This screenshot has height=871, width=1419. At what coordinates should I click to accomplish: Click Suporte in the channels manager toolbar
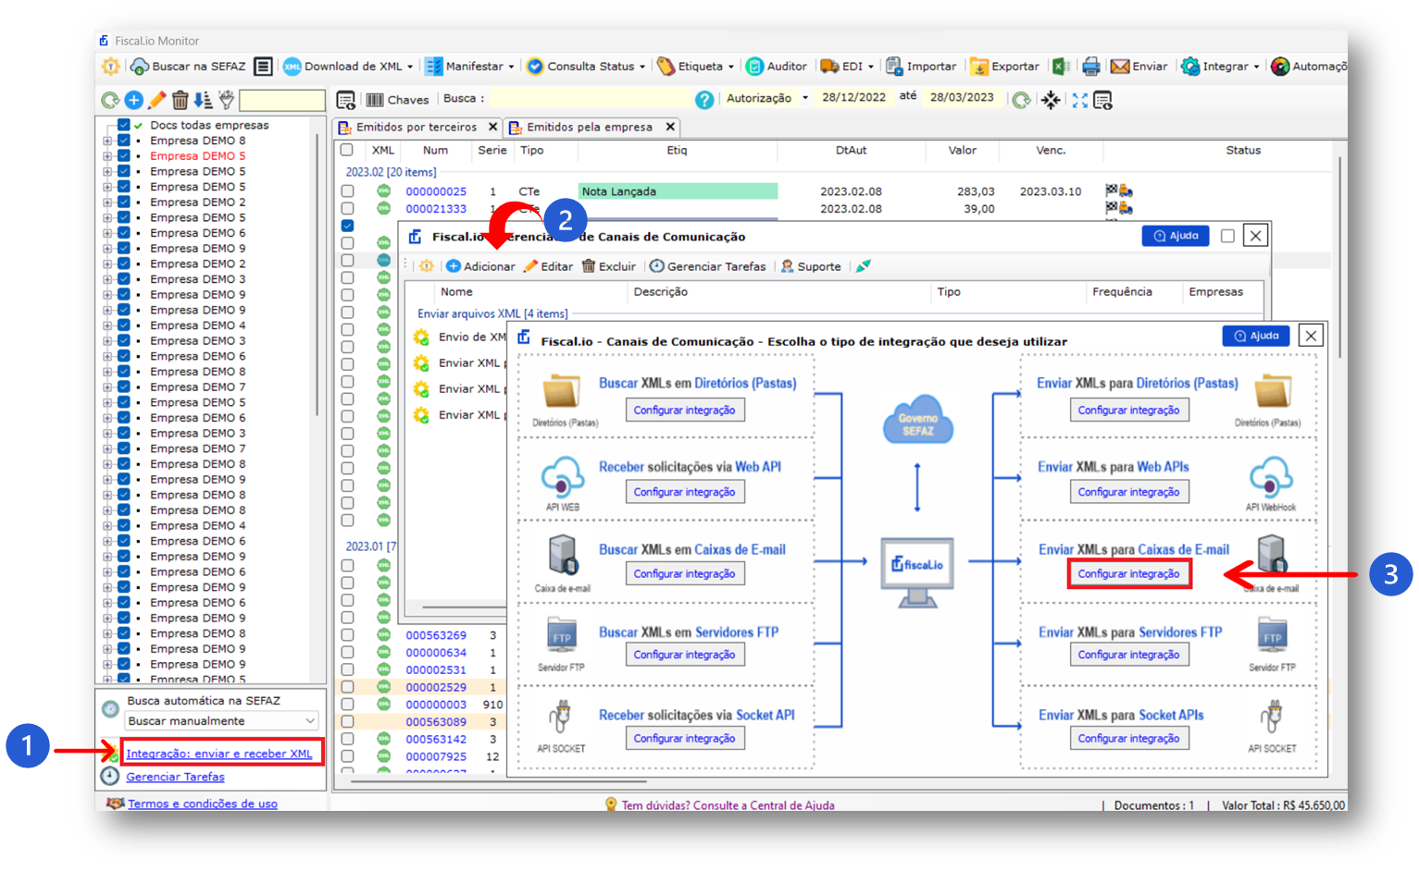pos(811,266)
